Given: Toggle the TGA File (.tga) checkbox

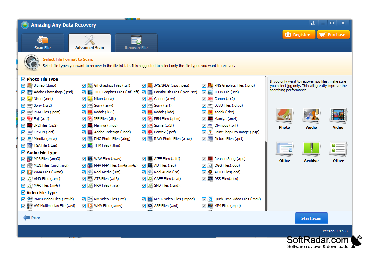Looking at the screenshot, I should pyautogui.click(x=23, y=146).
